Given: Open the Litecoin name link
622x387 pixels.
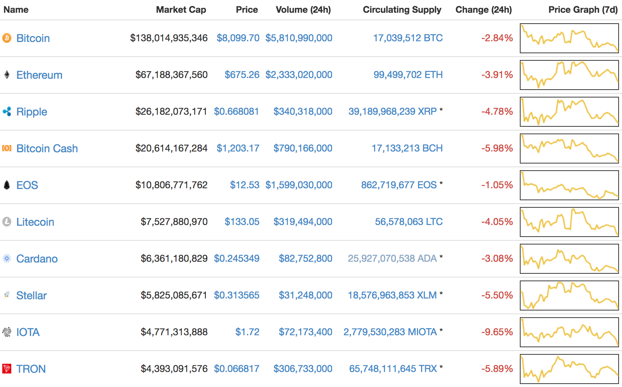Looking at the screenshot, I should pyautogui.click(x=35, y=222).
